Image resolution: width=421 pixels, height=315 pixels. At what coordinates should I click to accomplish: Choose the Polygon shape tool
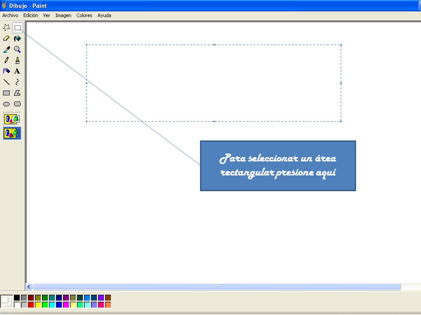[17, 93]
